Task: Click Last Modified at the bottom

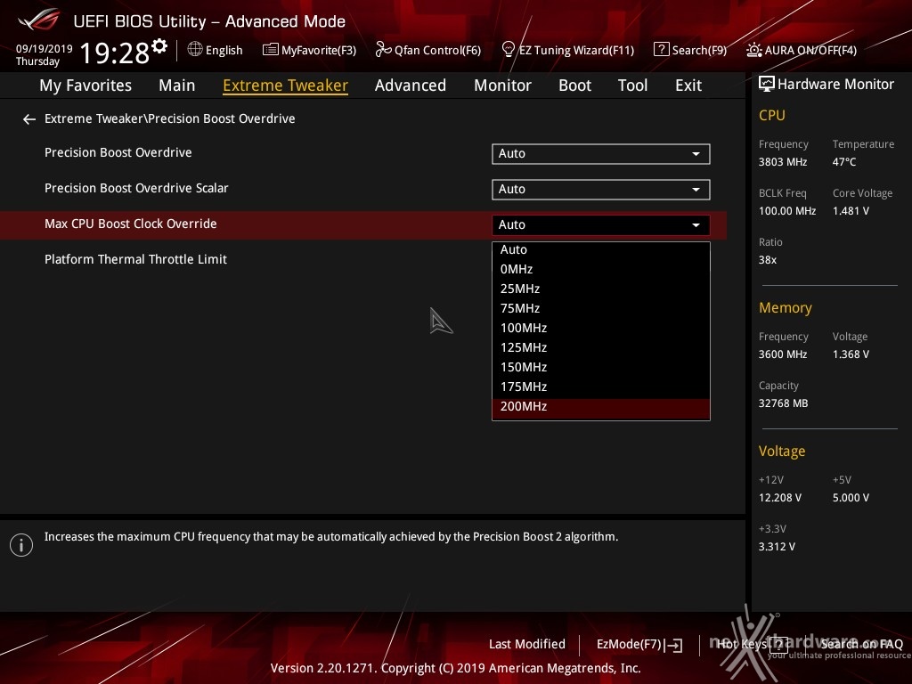Action: (x=527, y=645)
